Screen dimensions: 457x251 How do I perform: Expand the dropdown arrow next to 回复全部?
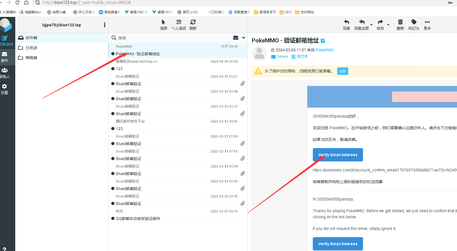coord(371,25)
